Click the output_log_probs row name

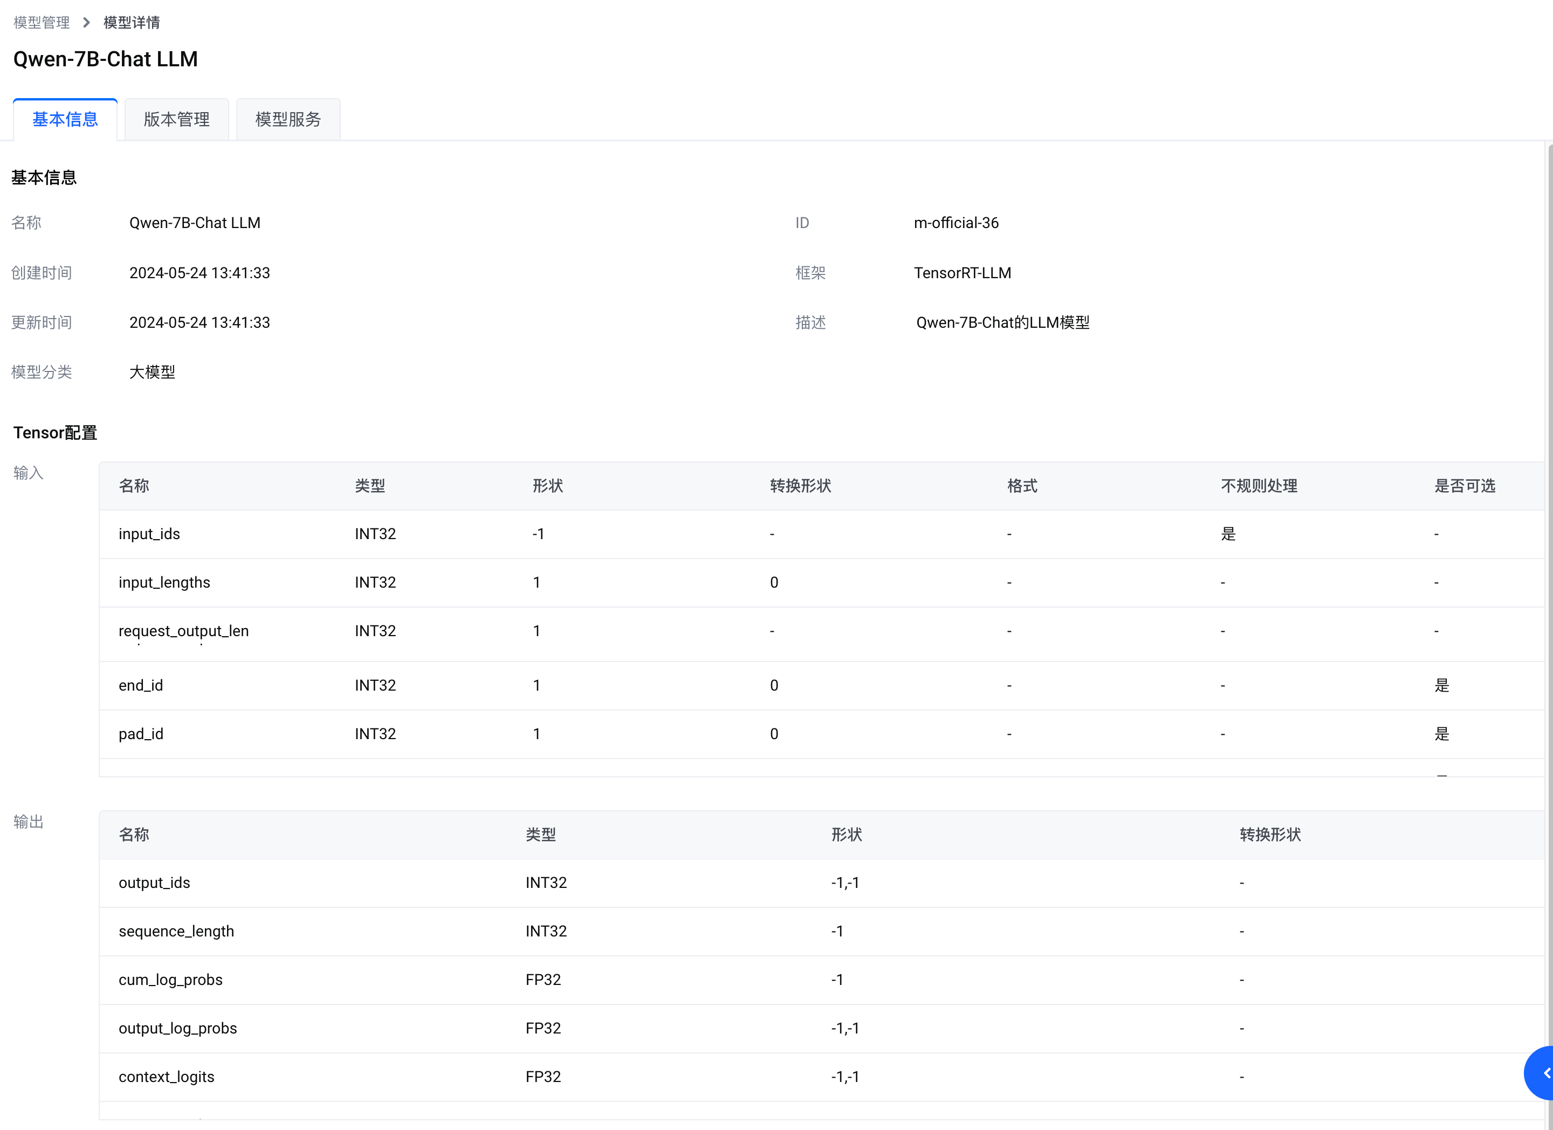[x=177, y=1029]
